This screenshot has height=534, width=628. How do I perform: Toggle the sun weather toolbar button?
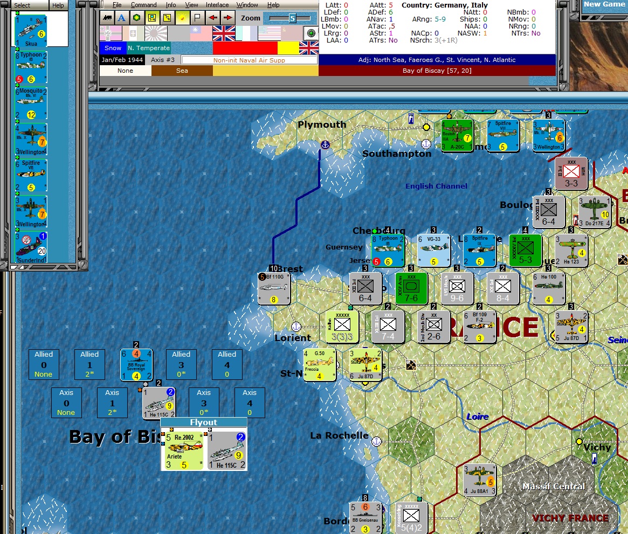click(182, 18)
